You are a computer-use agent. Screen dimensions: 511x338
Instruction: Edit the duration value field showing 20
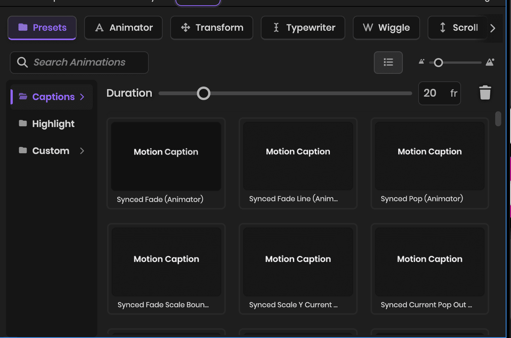pos(440,93)
